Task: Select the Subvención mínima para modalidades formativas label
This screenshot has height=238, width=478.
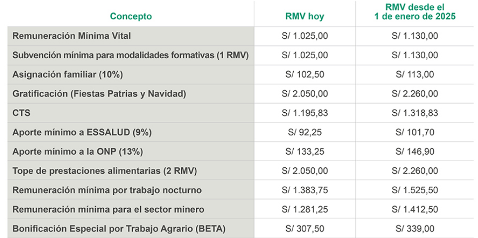Action: click(x=130, y=55)
